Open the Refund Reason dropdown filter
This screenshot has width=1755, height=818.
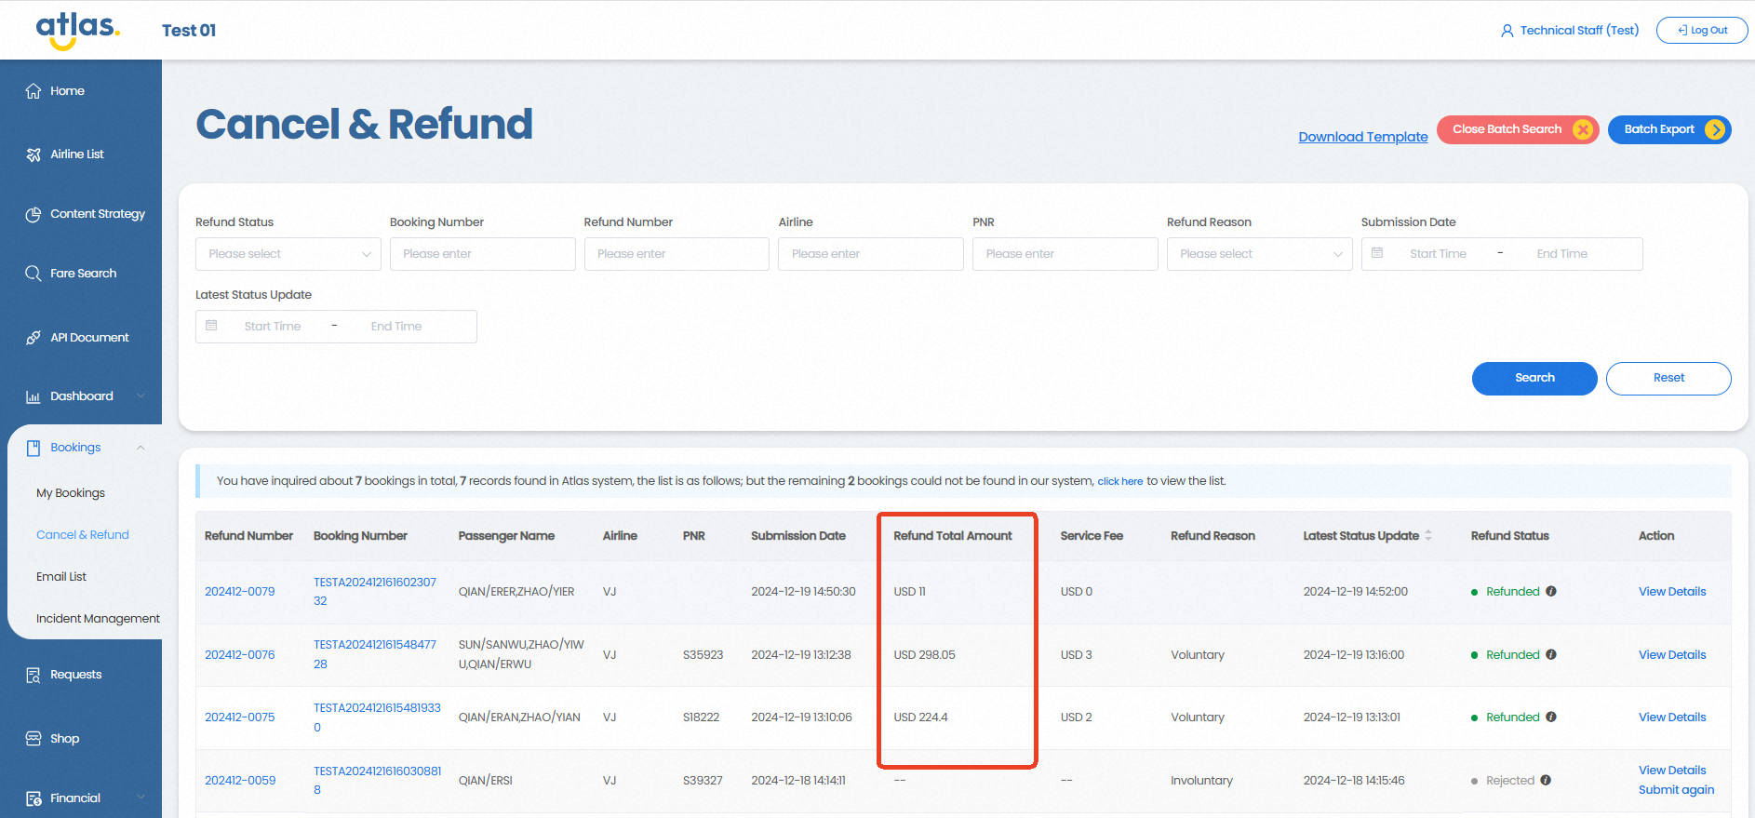[1259, 254]
